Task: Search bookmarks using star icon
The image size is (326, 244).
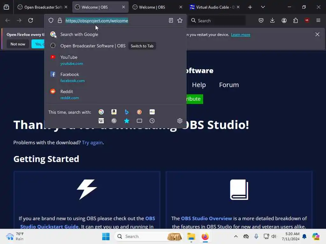Action: pyautogui.click(x=127, y=121)
